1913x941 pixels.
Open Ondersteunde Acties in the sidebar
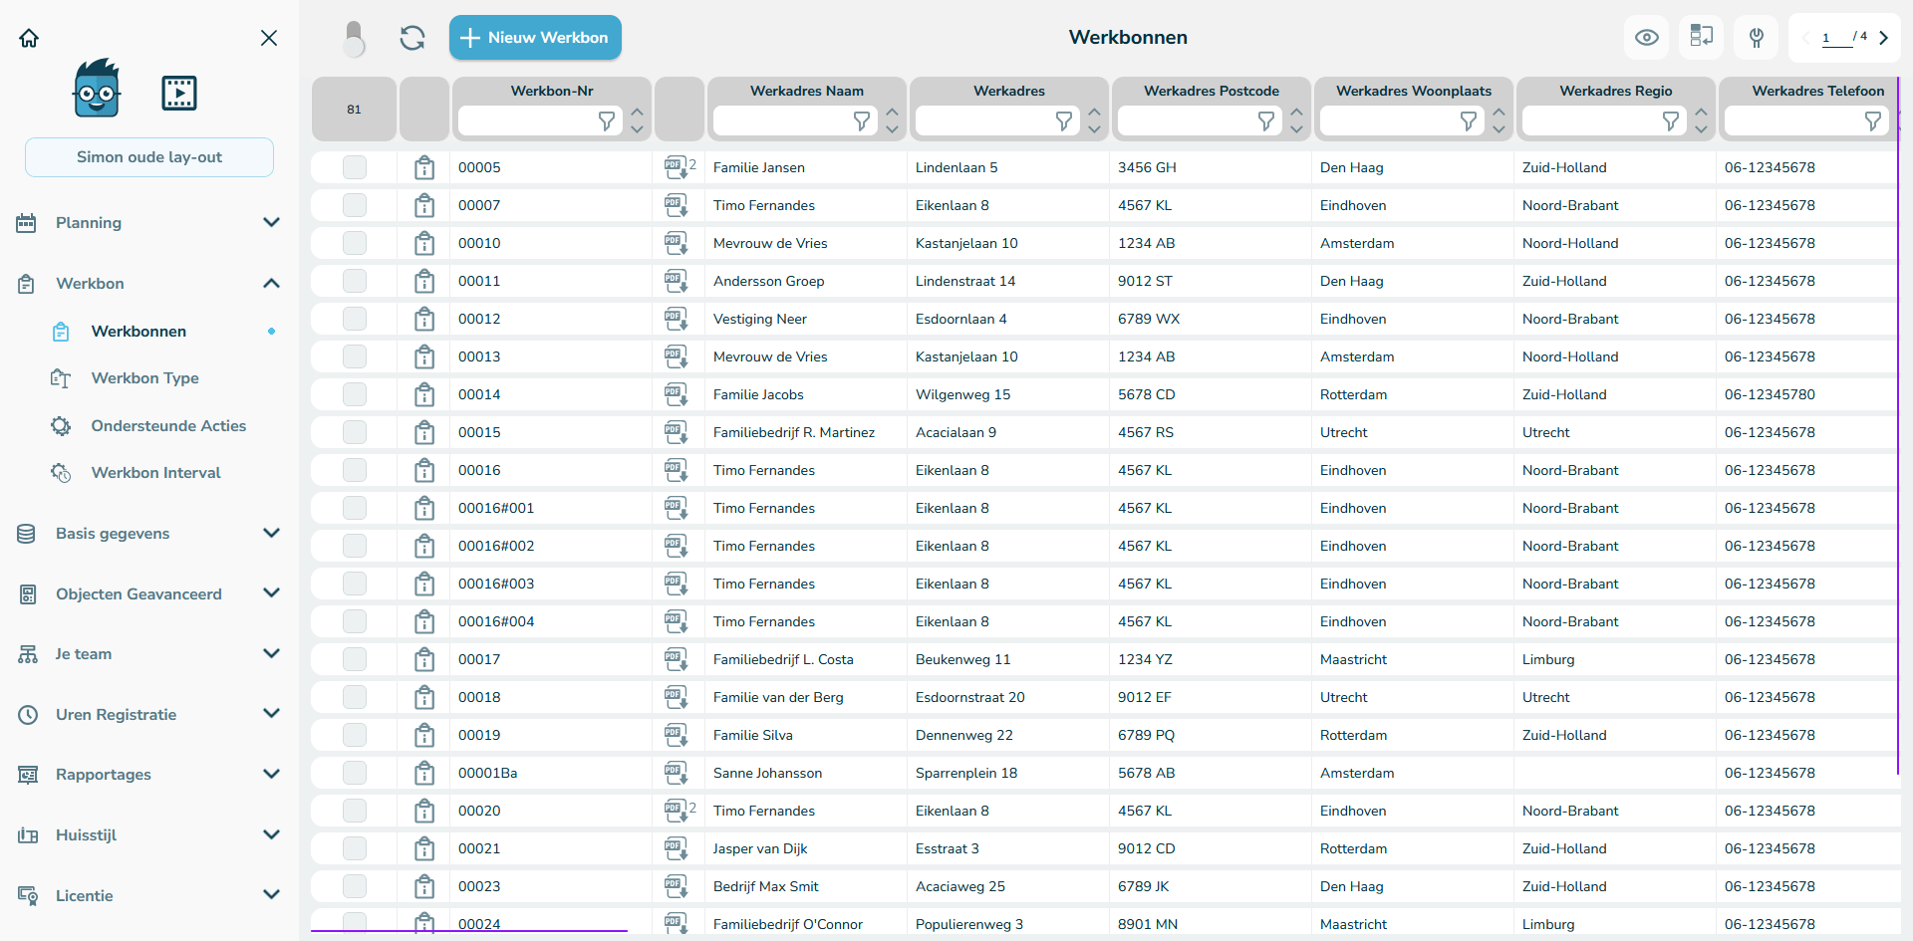coord(168,426)
